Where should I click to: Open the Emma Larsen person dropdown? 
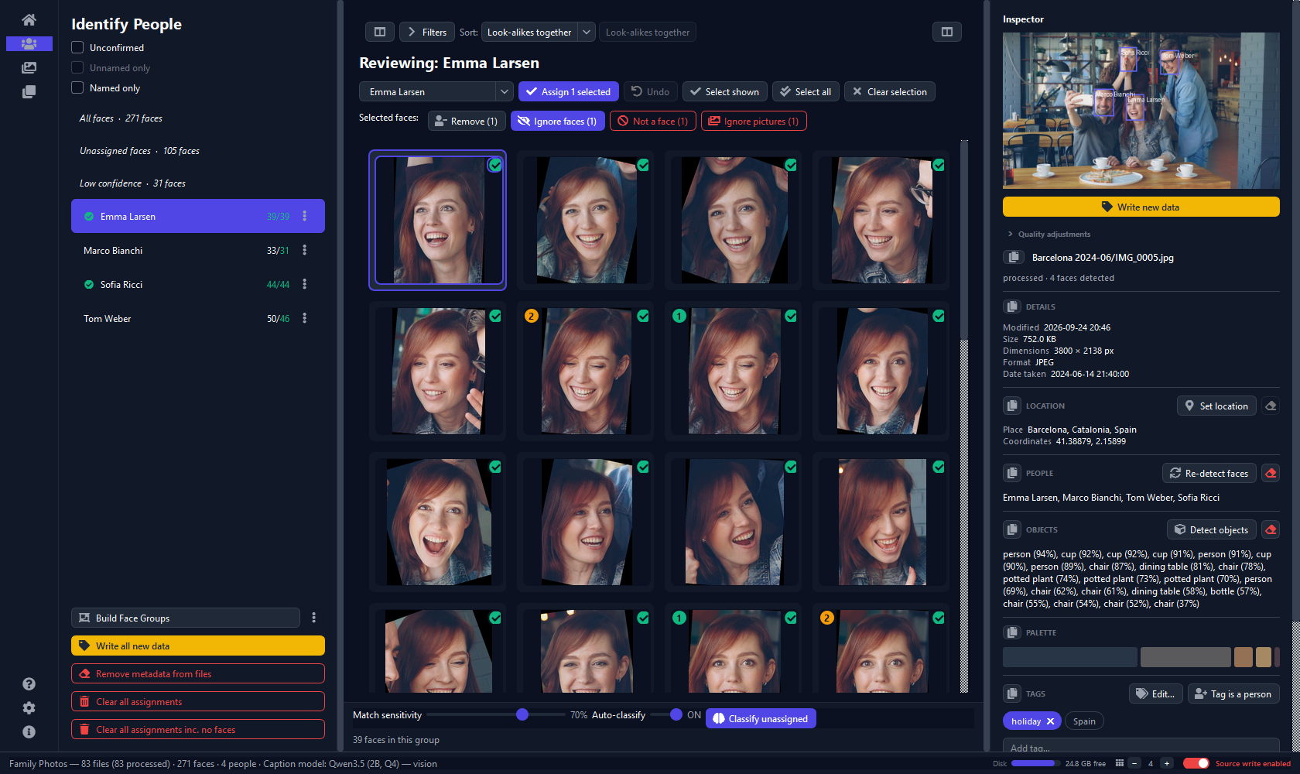coord(436,91)
